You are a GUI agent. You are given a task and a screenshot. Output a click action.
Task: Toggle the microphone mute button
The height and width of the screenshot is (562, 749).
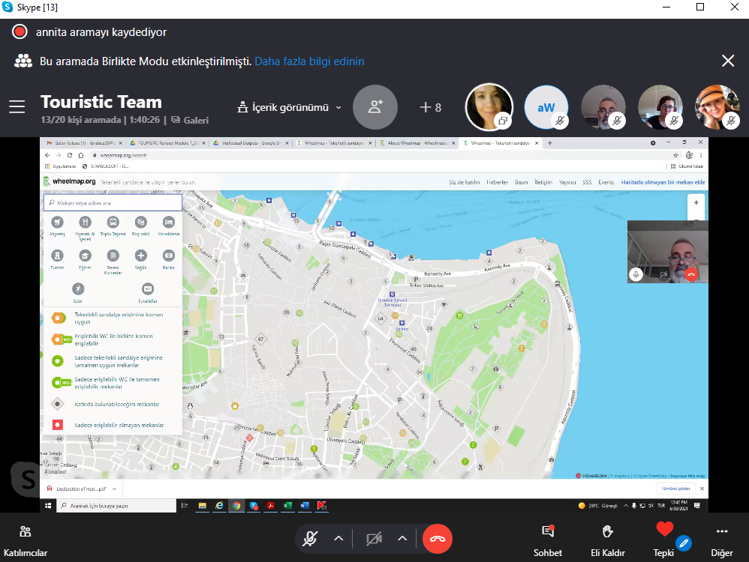pyautogui.click(x=309, y=538)
